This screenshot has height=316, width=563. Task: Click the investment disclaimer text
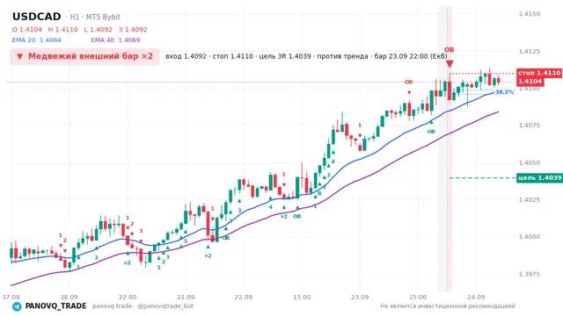point(448,306)
